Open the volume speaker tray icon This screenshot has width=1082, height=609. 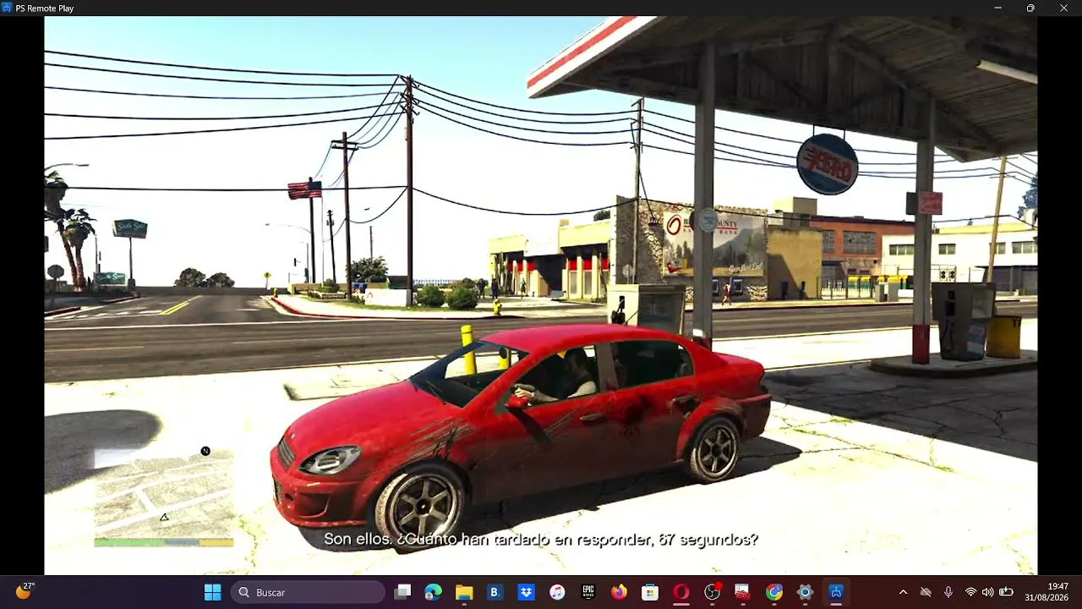coord(987,592)
